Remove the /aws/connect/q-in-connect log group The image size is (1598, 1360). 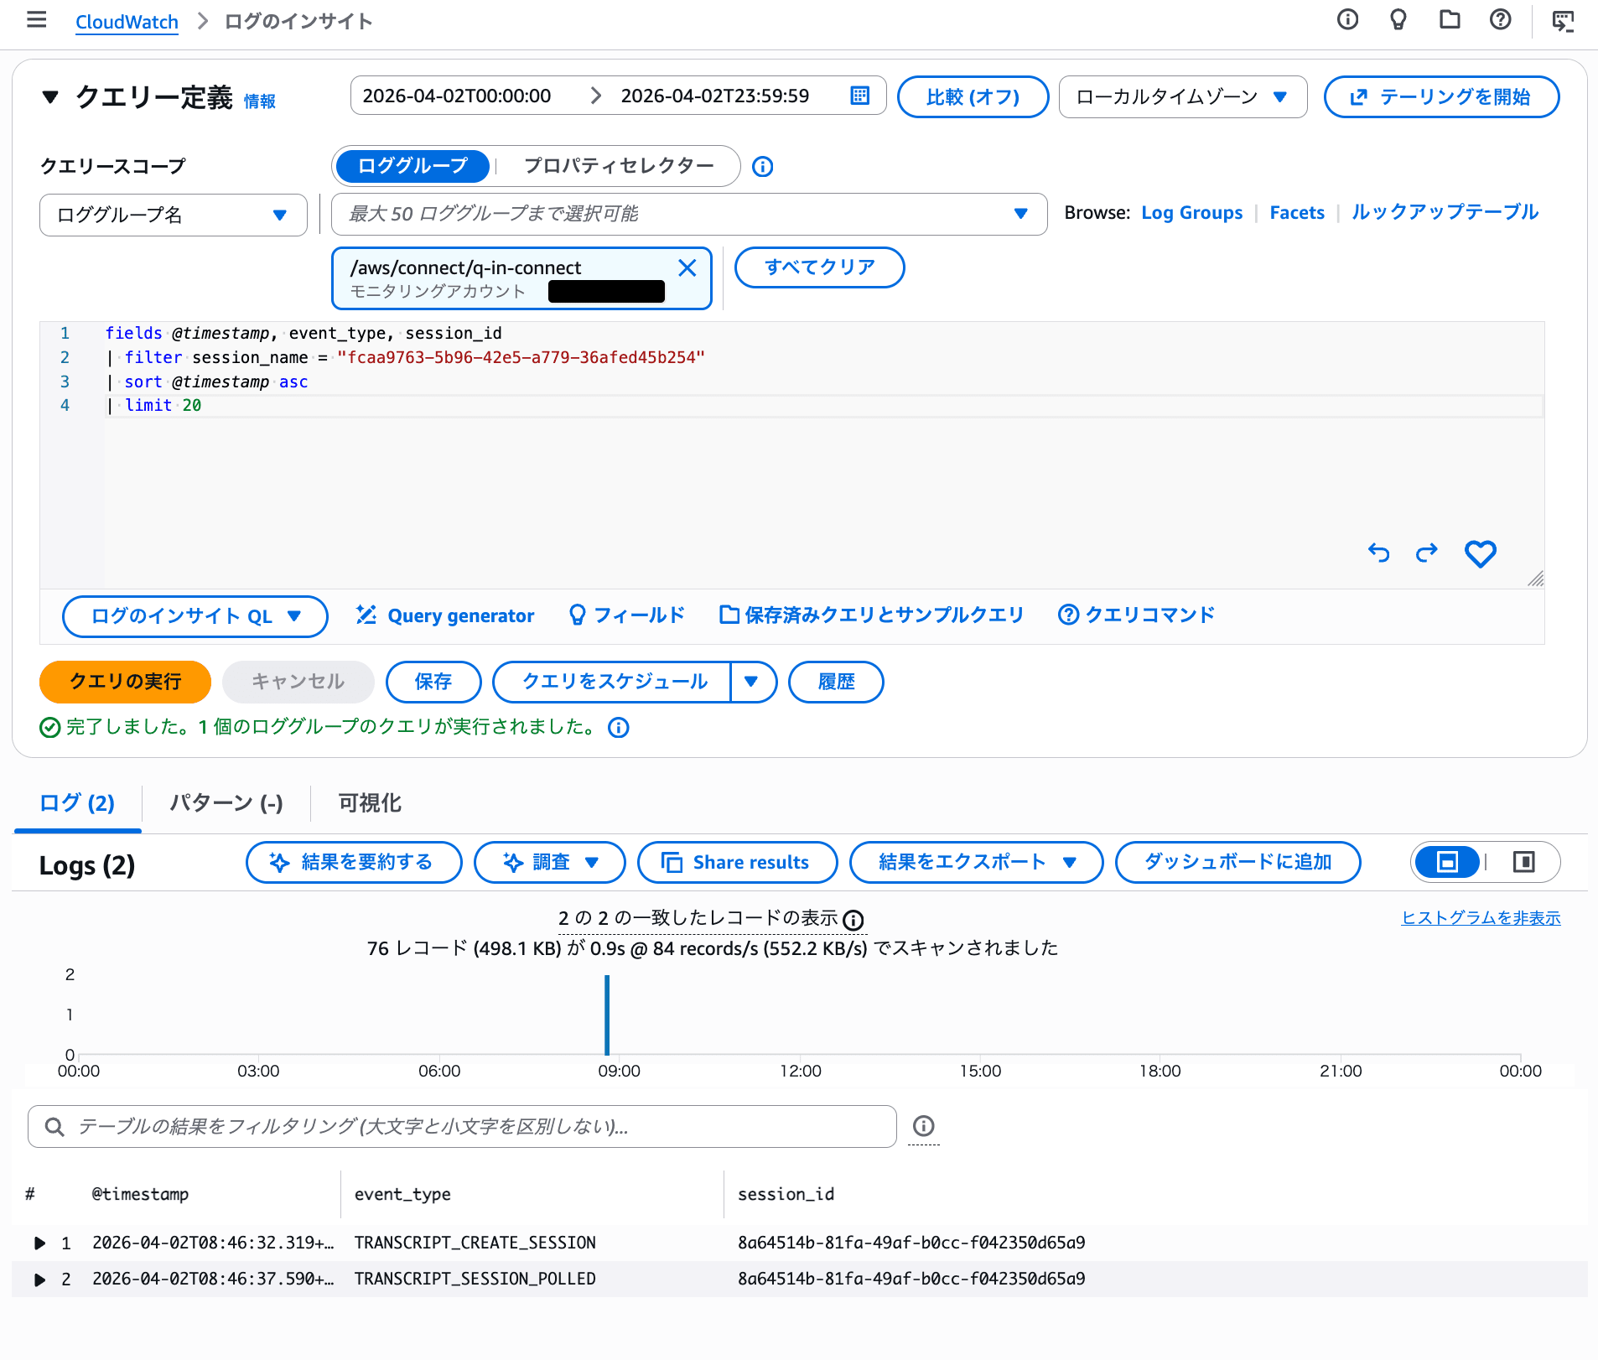pyautogui.click(x=687, y=267)
